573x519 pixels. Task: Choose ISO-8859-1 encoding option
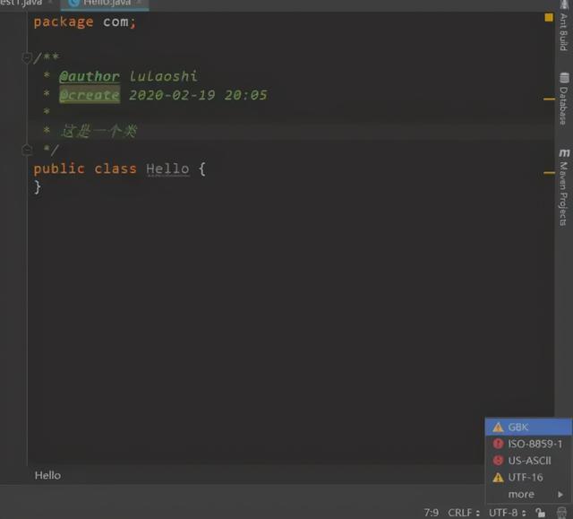(528, 444)
